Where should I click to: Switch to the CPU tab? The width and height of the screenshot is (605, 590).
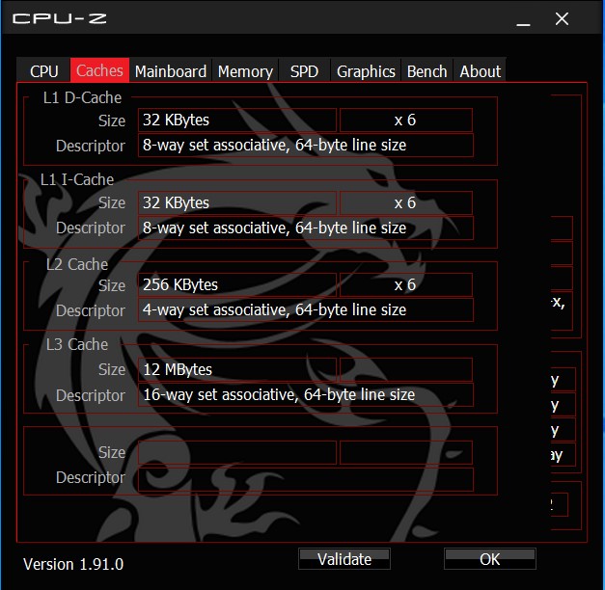tap(43, 71)
